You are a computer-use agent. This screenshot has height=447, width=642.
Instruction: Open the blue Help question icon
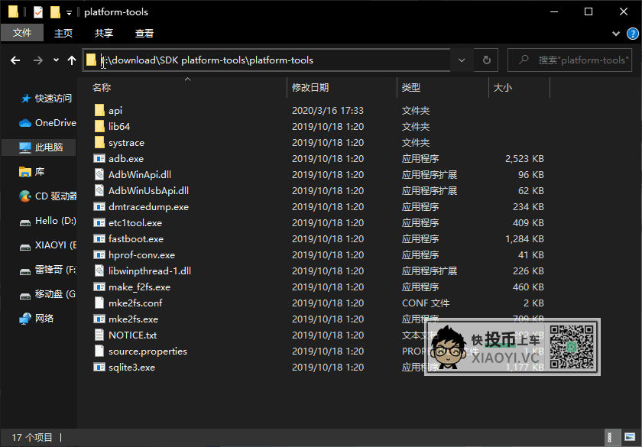click(633, 34)
